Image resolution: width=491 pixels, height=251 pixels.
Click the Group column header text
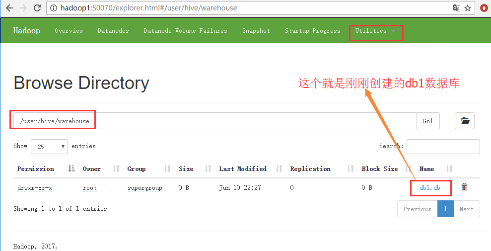pyautogui.click(x=137, y=168)
